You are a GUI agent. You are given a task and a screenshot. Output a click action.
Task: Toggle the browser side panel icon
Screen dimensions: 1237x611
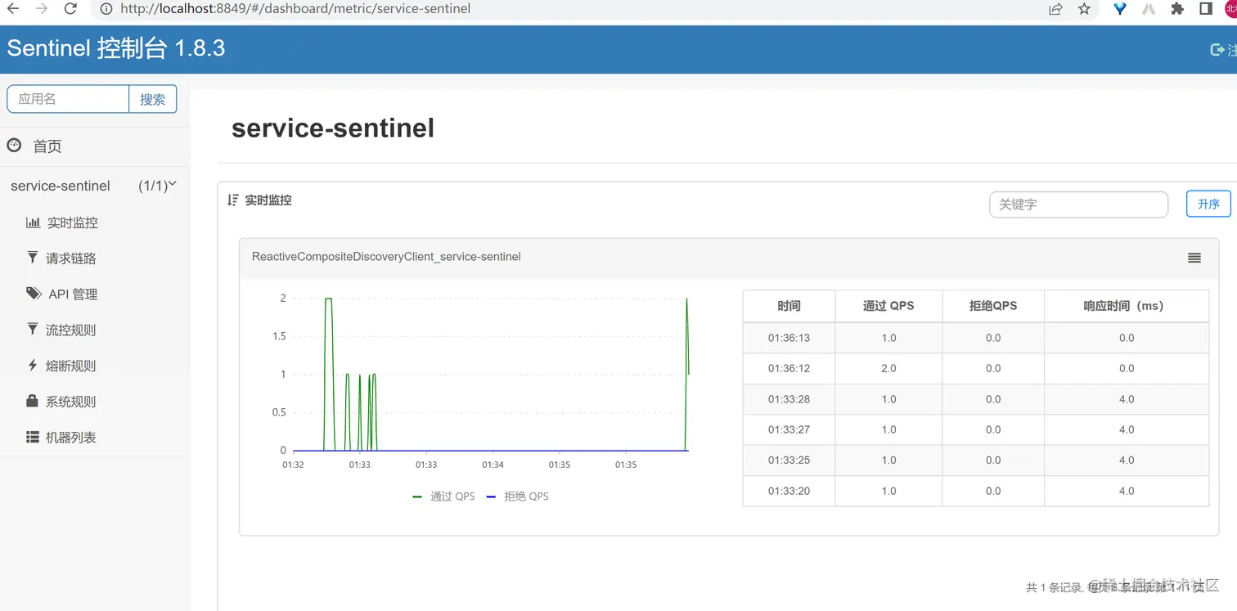click(x=1206, y=9)
